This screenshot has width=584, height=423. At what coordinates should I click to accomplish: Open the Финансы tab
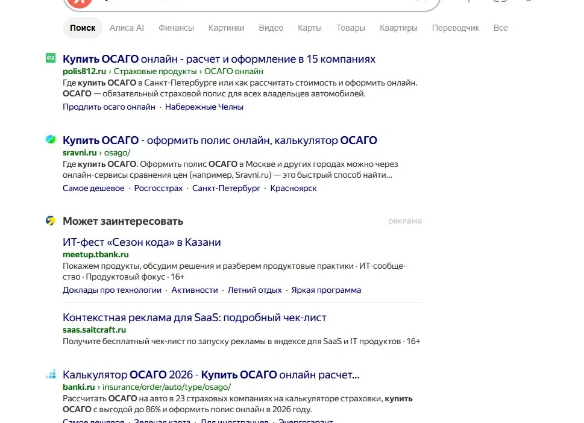coord(176,28)
